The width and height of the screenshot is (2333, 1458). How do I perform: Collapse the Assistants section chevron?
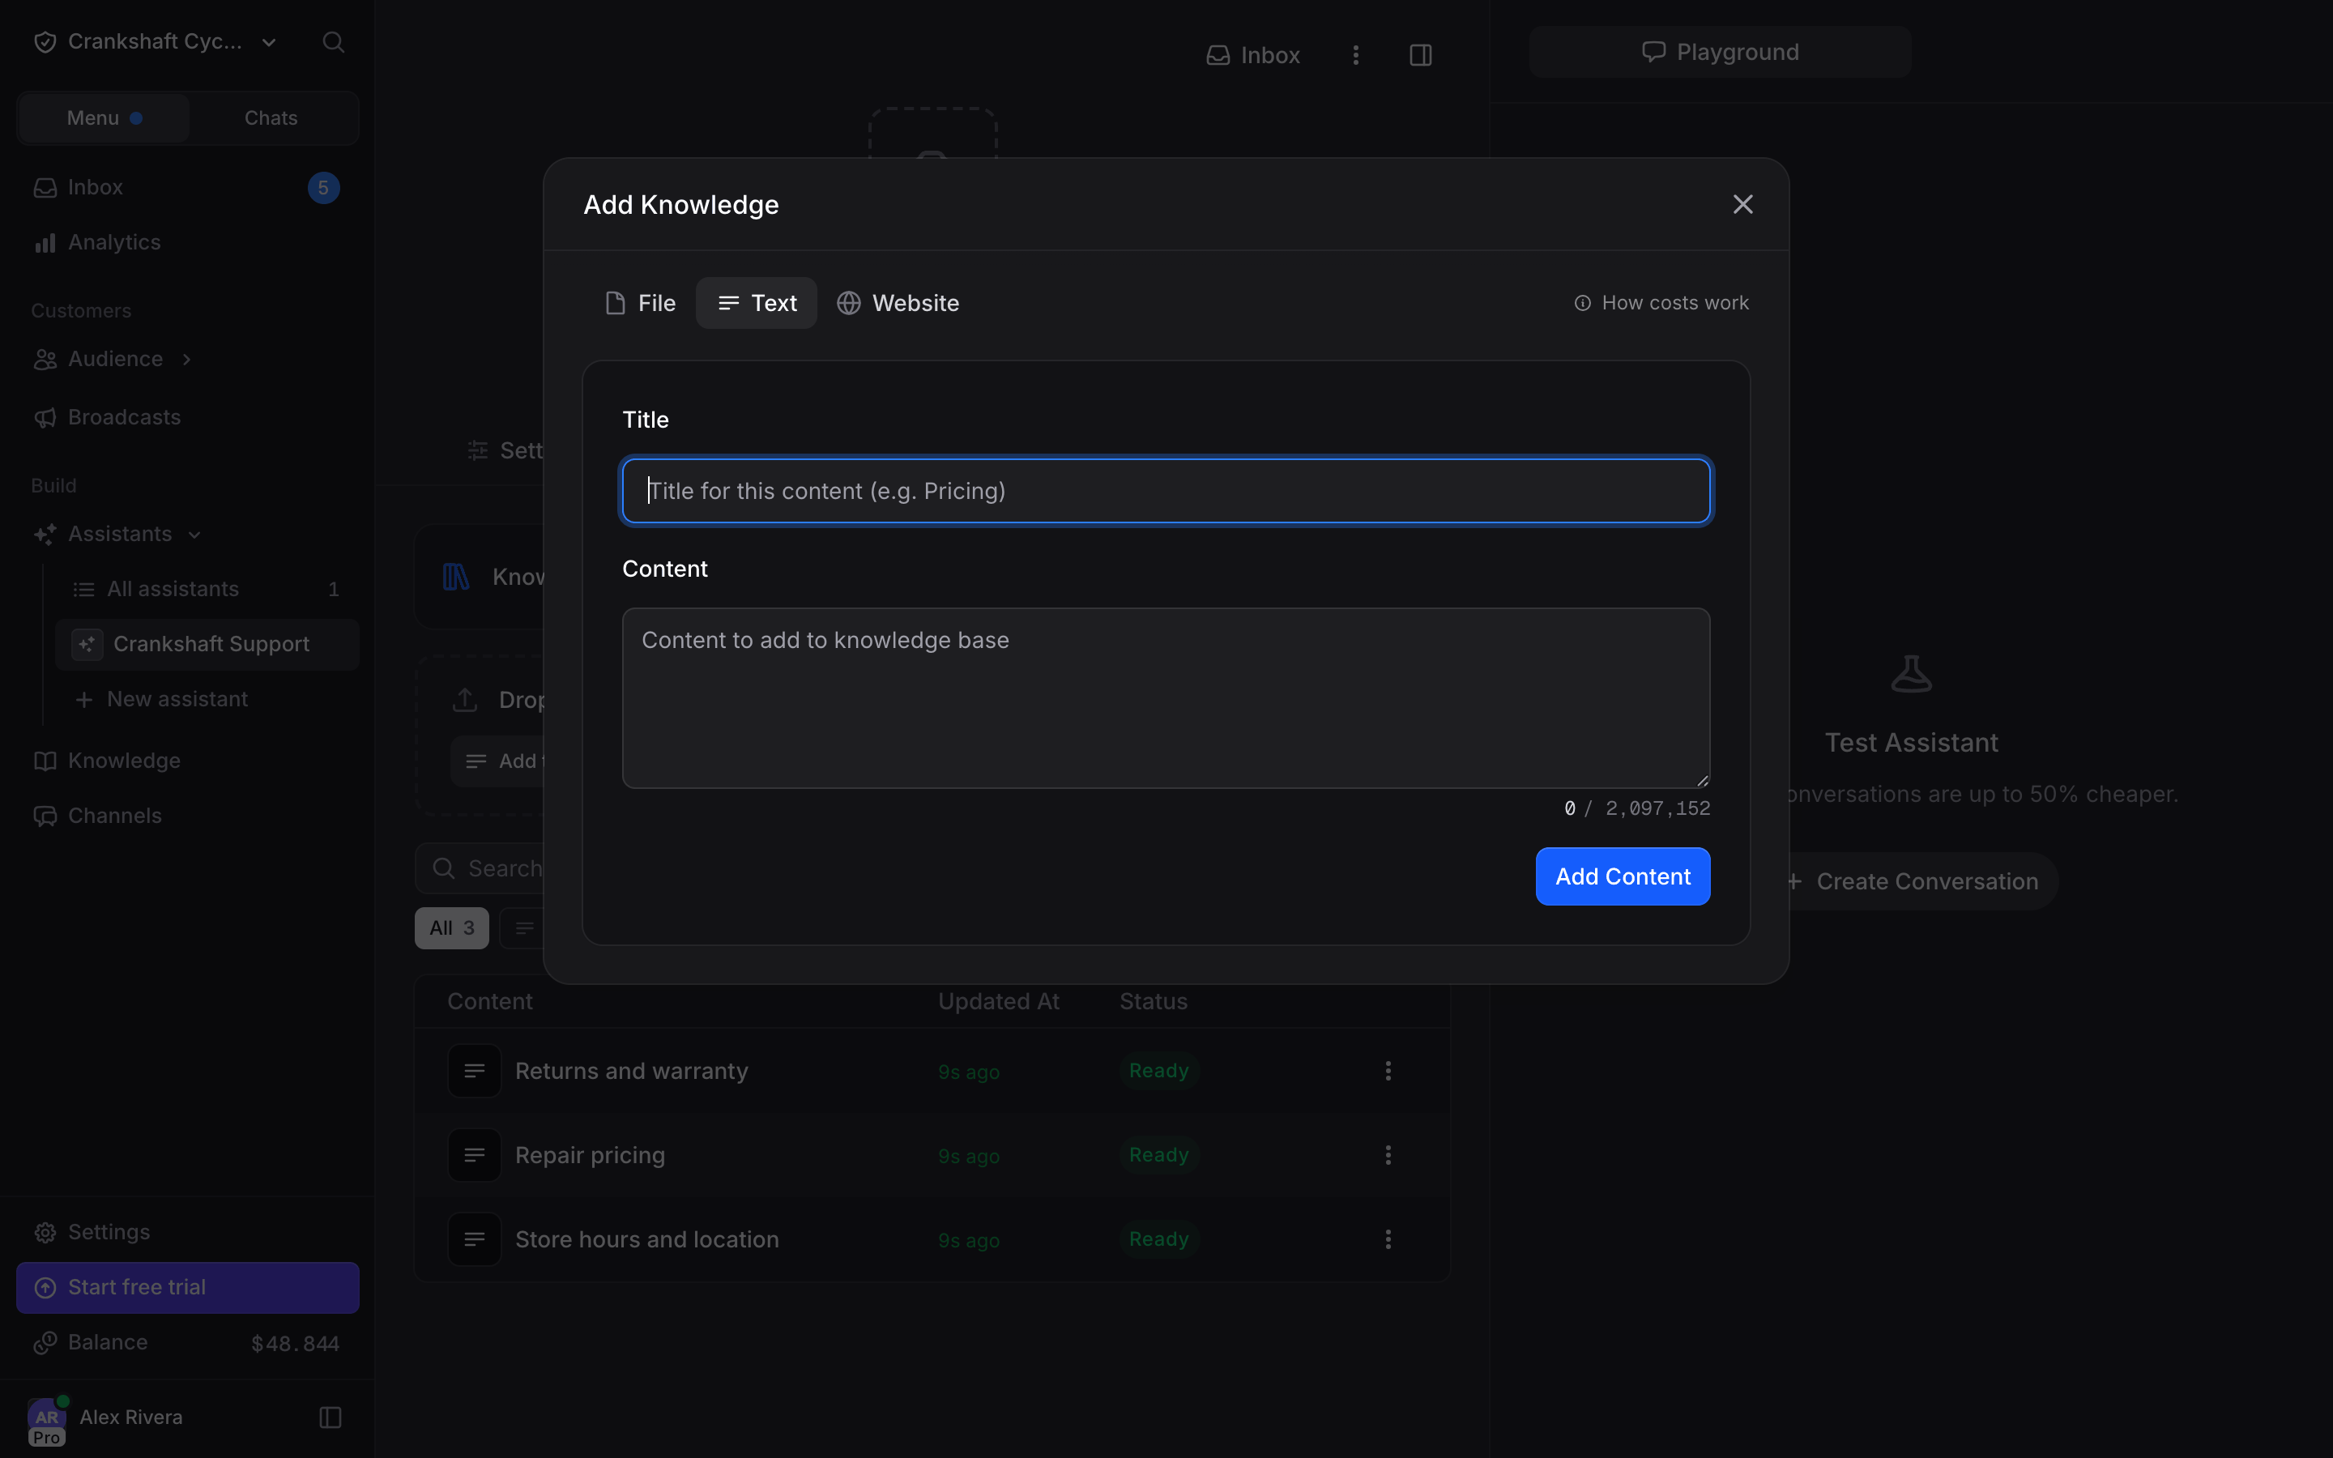[x=194, y=535]
